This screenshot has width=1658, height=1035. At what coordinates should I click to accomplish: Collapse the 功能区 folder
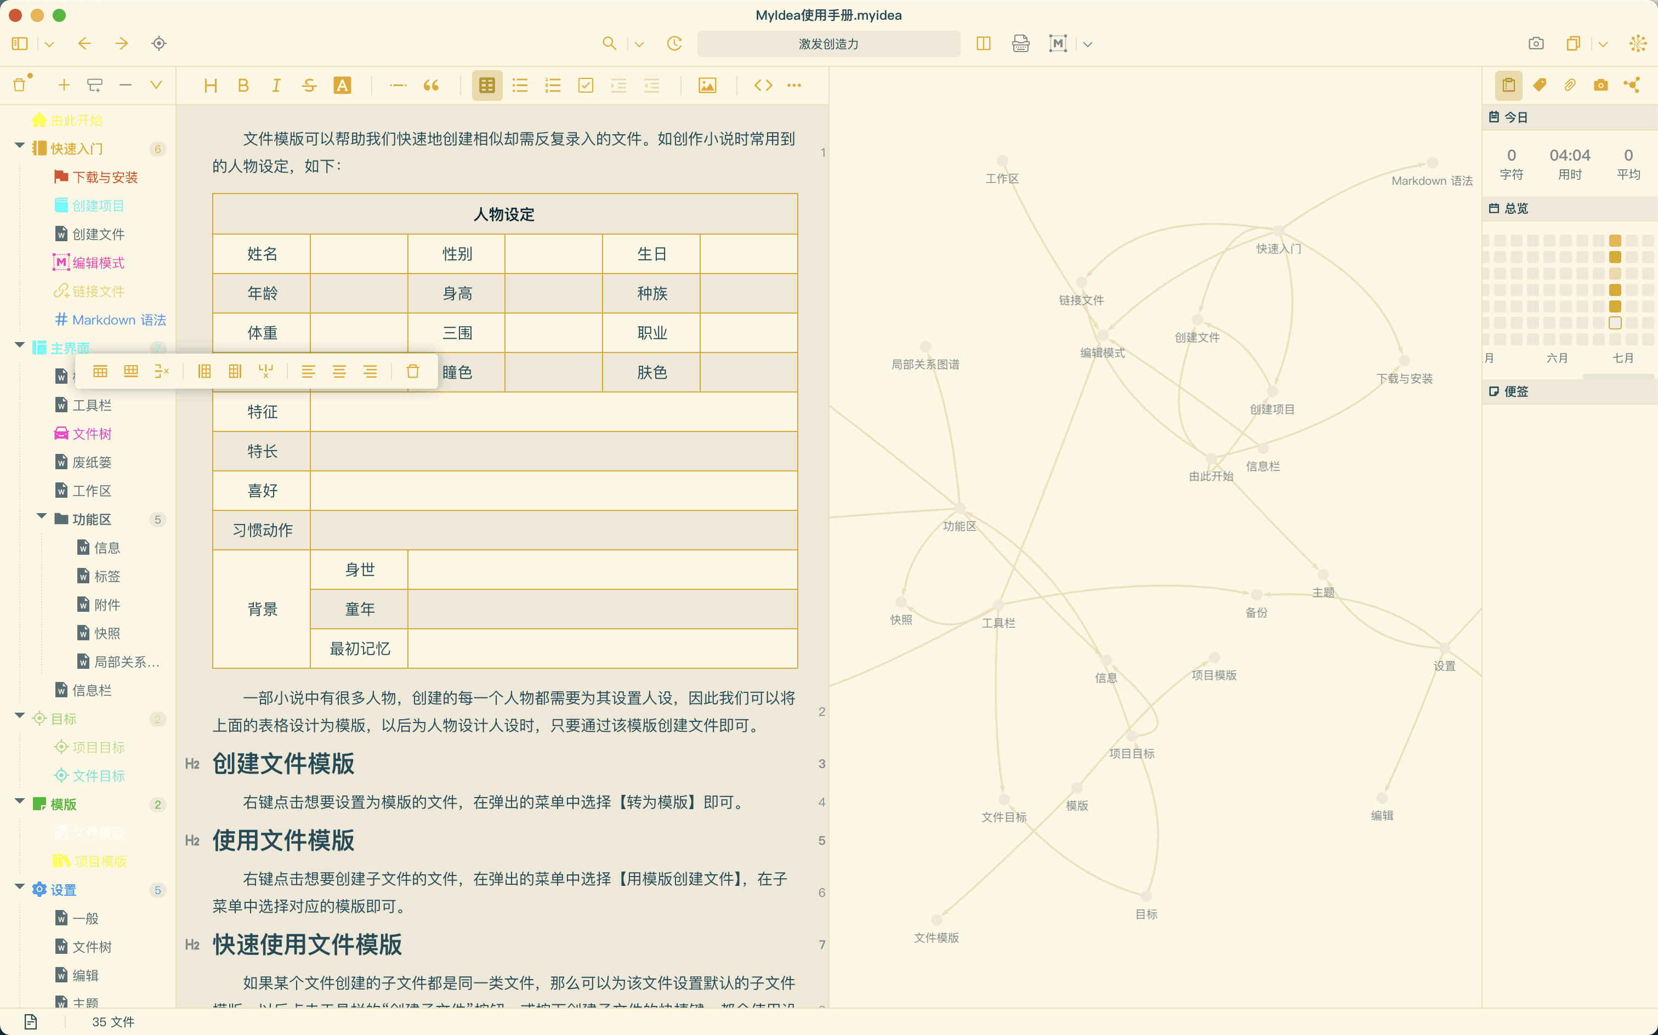(42, 517)
